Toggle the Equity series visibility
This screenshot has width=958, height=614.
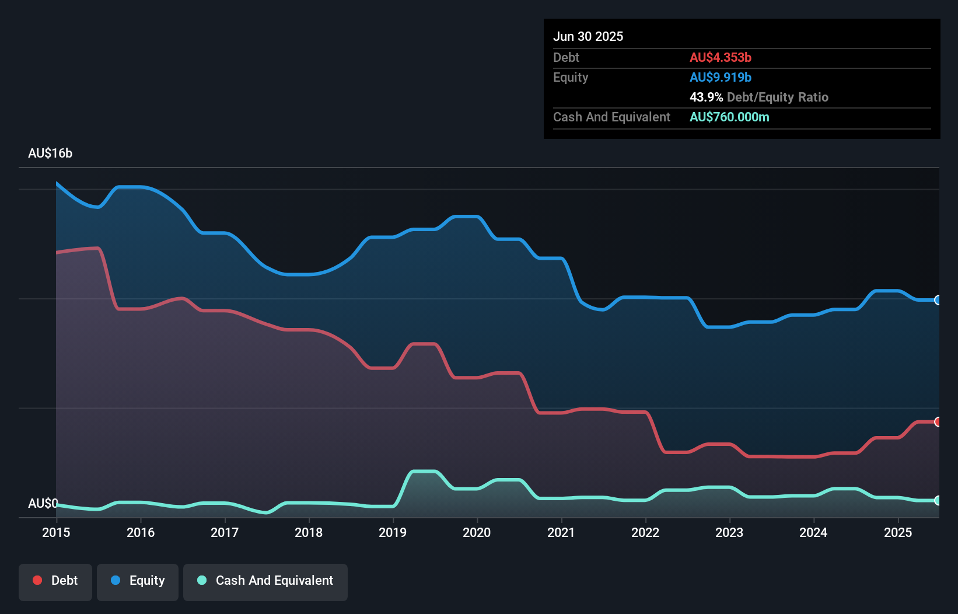click(x=138, y=580)
